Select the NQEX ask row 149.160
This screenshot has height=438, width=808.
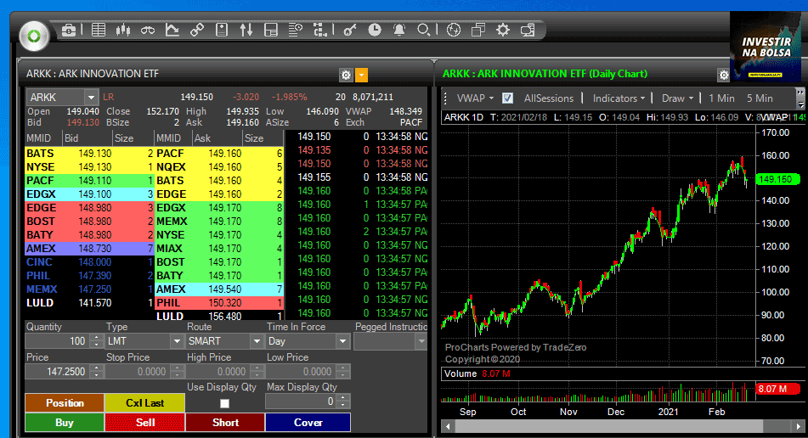219,166
